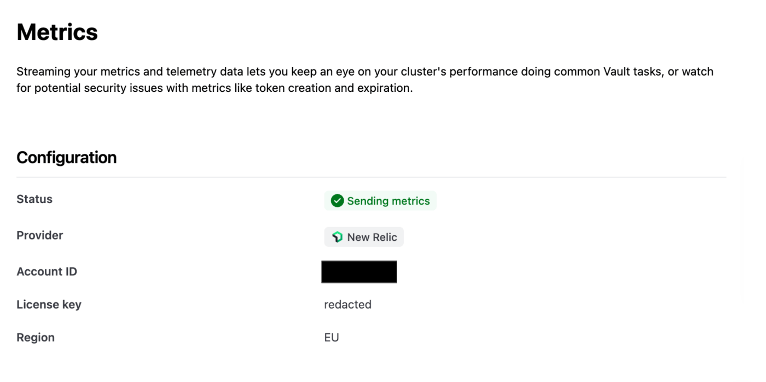Viewport: 766px width, 382px height.
Task: Click the redacted license key value
Action: point(347,304)
